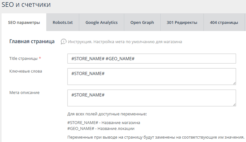The height and width of the screenshot is (142, 246).
Task: Switch to the Robots.txt tab
Action: [x=62, y=23]
